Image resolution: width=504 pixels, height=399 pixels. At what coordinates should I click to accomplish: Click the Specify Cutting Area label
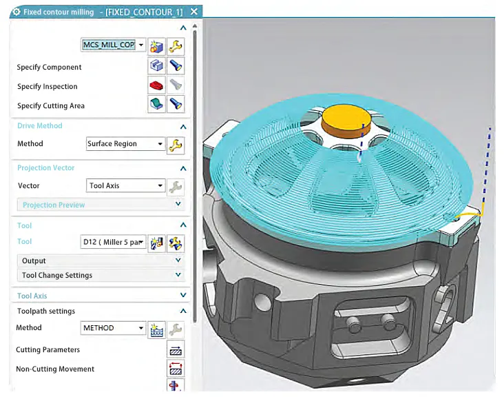51,106
